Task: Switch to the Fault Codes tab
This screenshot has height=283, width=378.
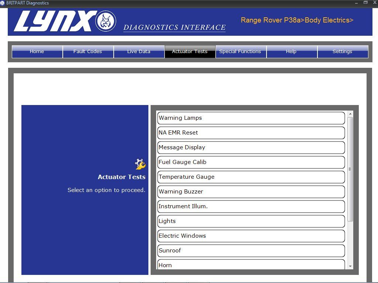Action: click(x=88, y=52)
